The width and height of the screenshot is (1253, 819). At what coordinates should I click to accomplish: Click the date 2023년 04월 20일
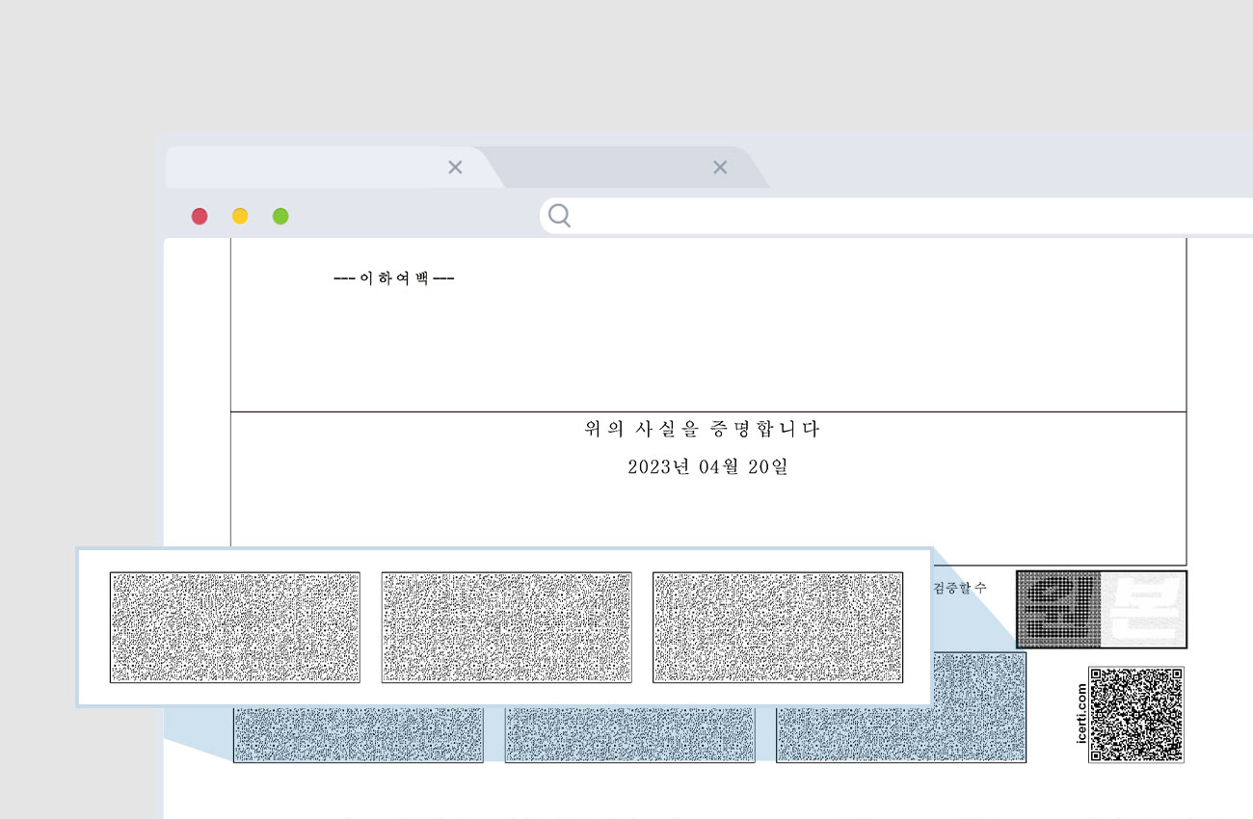pos(707,467)
